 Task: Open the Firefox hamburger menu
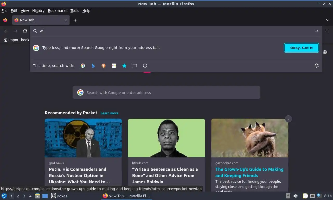pos(327,31)
